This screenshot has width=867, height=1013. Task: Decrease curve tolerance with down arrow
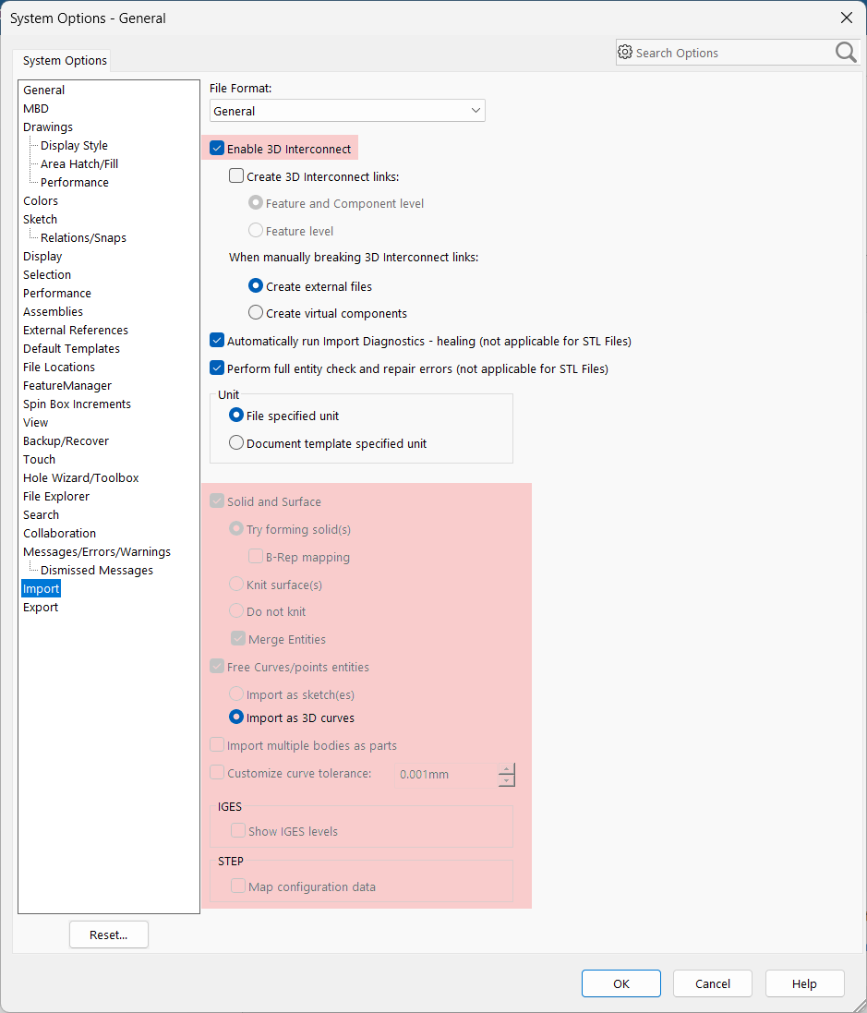[507, 780]
